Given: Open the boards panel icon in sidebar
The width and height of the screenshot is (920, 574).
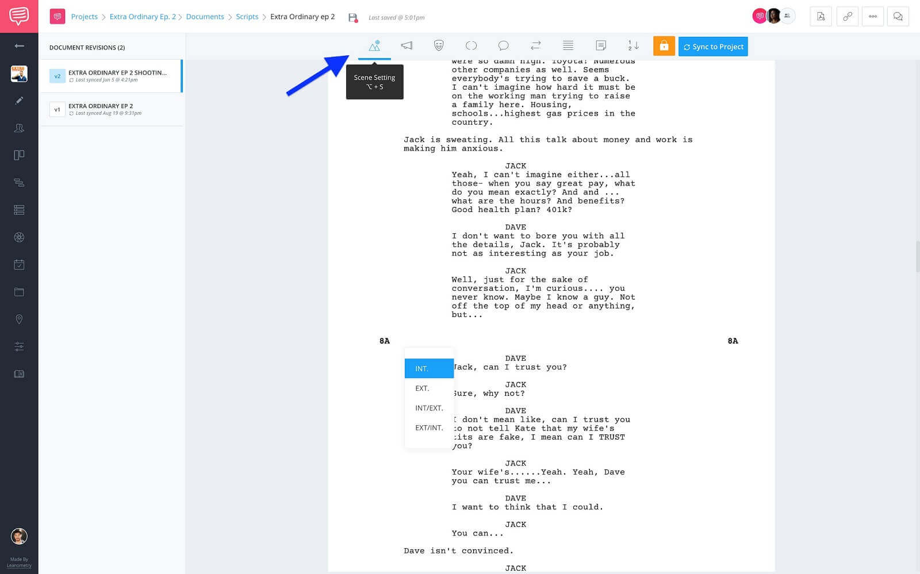Looking at the screenshot, I should [19, 155].
